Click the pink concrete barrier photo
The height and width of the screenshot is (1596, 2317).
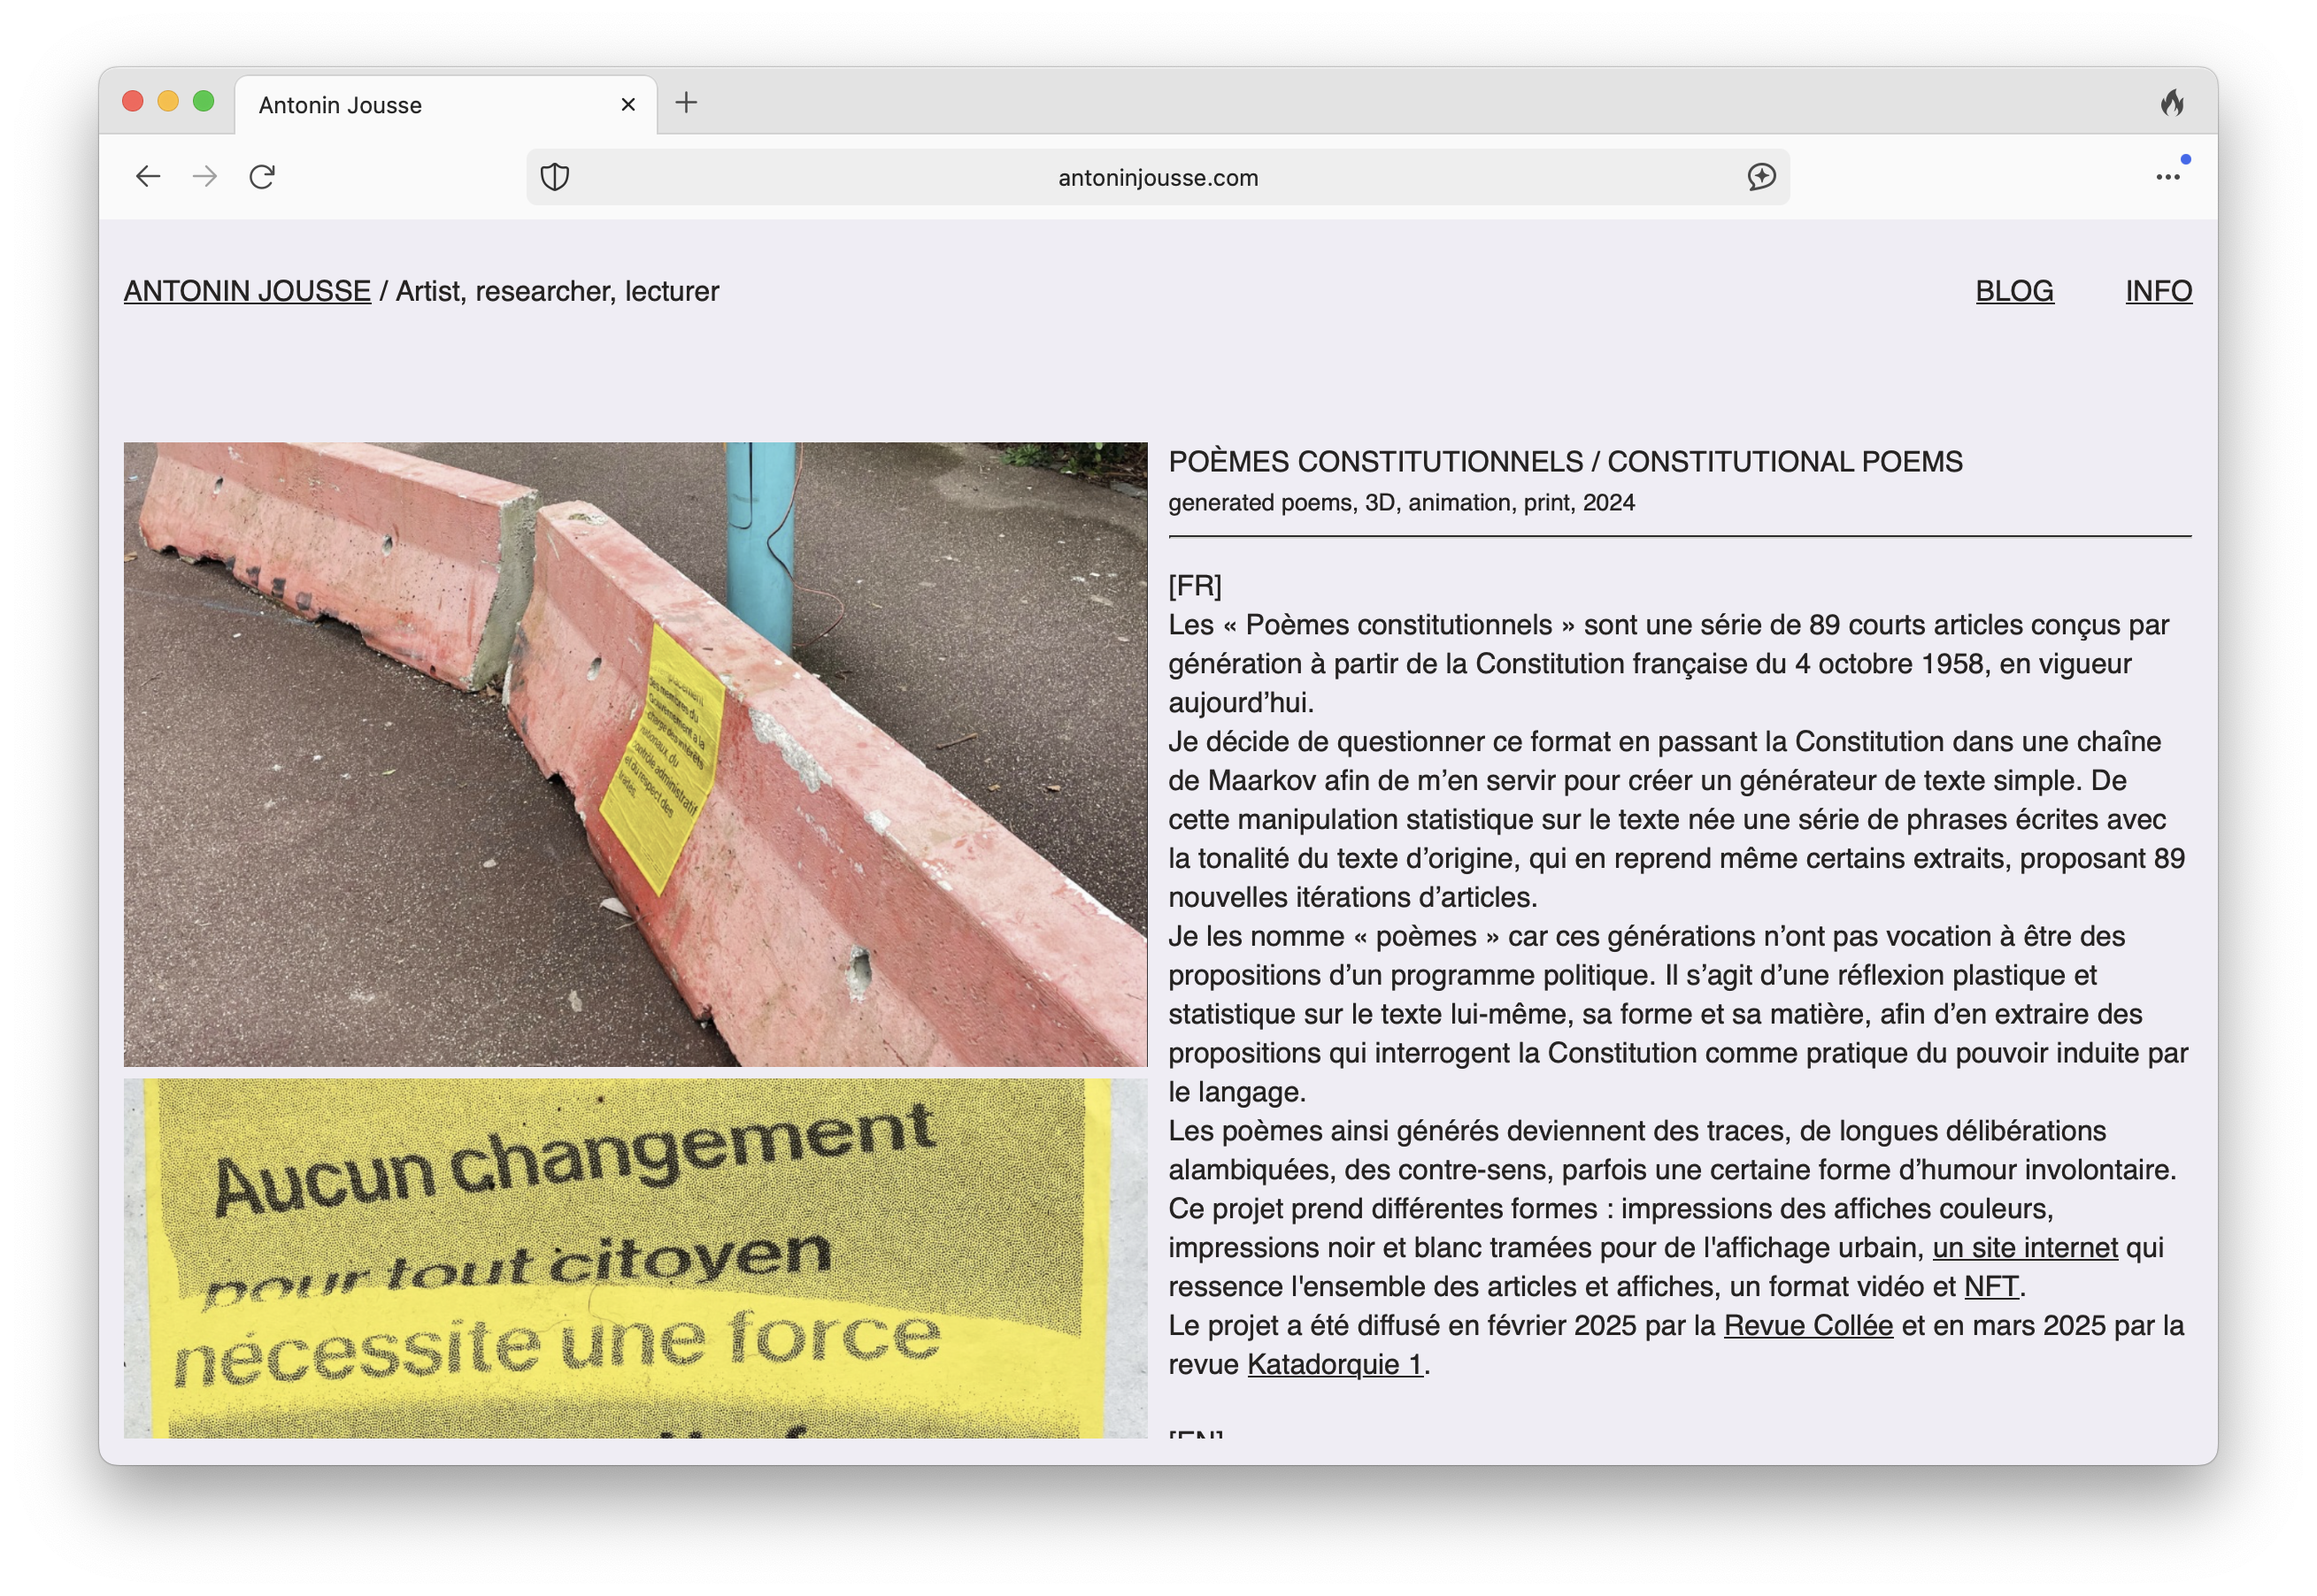click(635, 754)
